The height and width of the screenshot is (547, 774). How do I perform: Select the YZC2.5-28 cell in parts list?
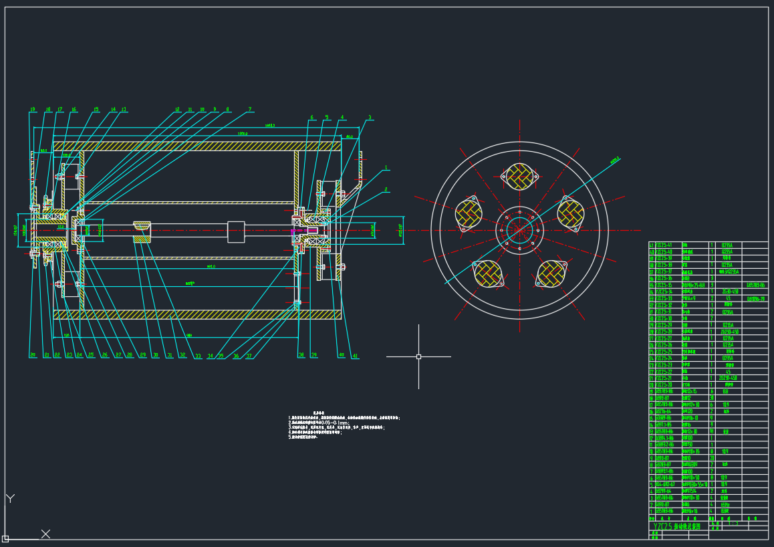click(664, 332)
